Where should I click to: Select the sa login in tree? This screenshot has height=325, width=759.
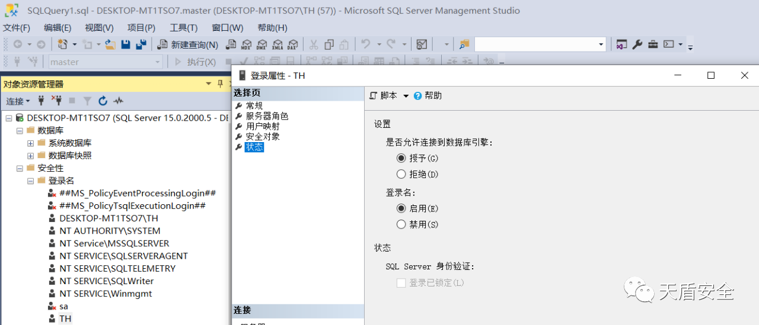coord(63,306)
